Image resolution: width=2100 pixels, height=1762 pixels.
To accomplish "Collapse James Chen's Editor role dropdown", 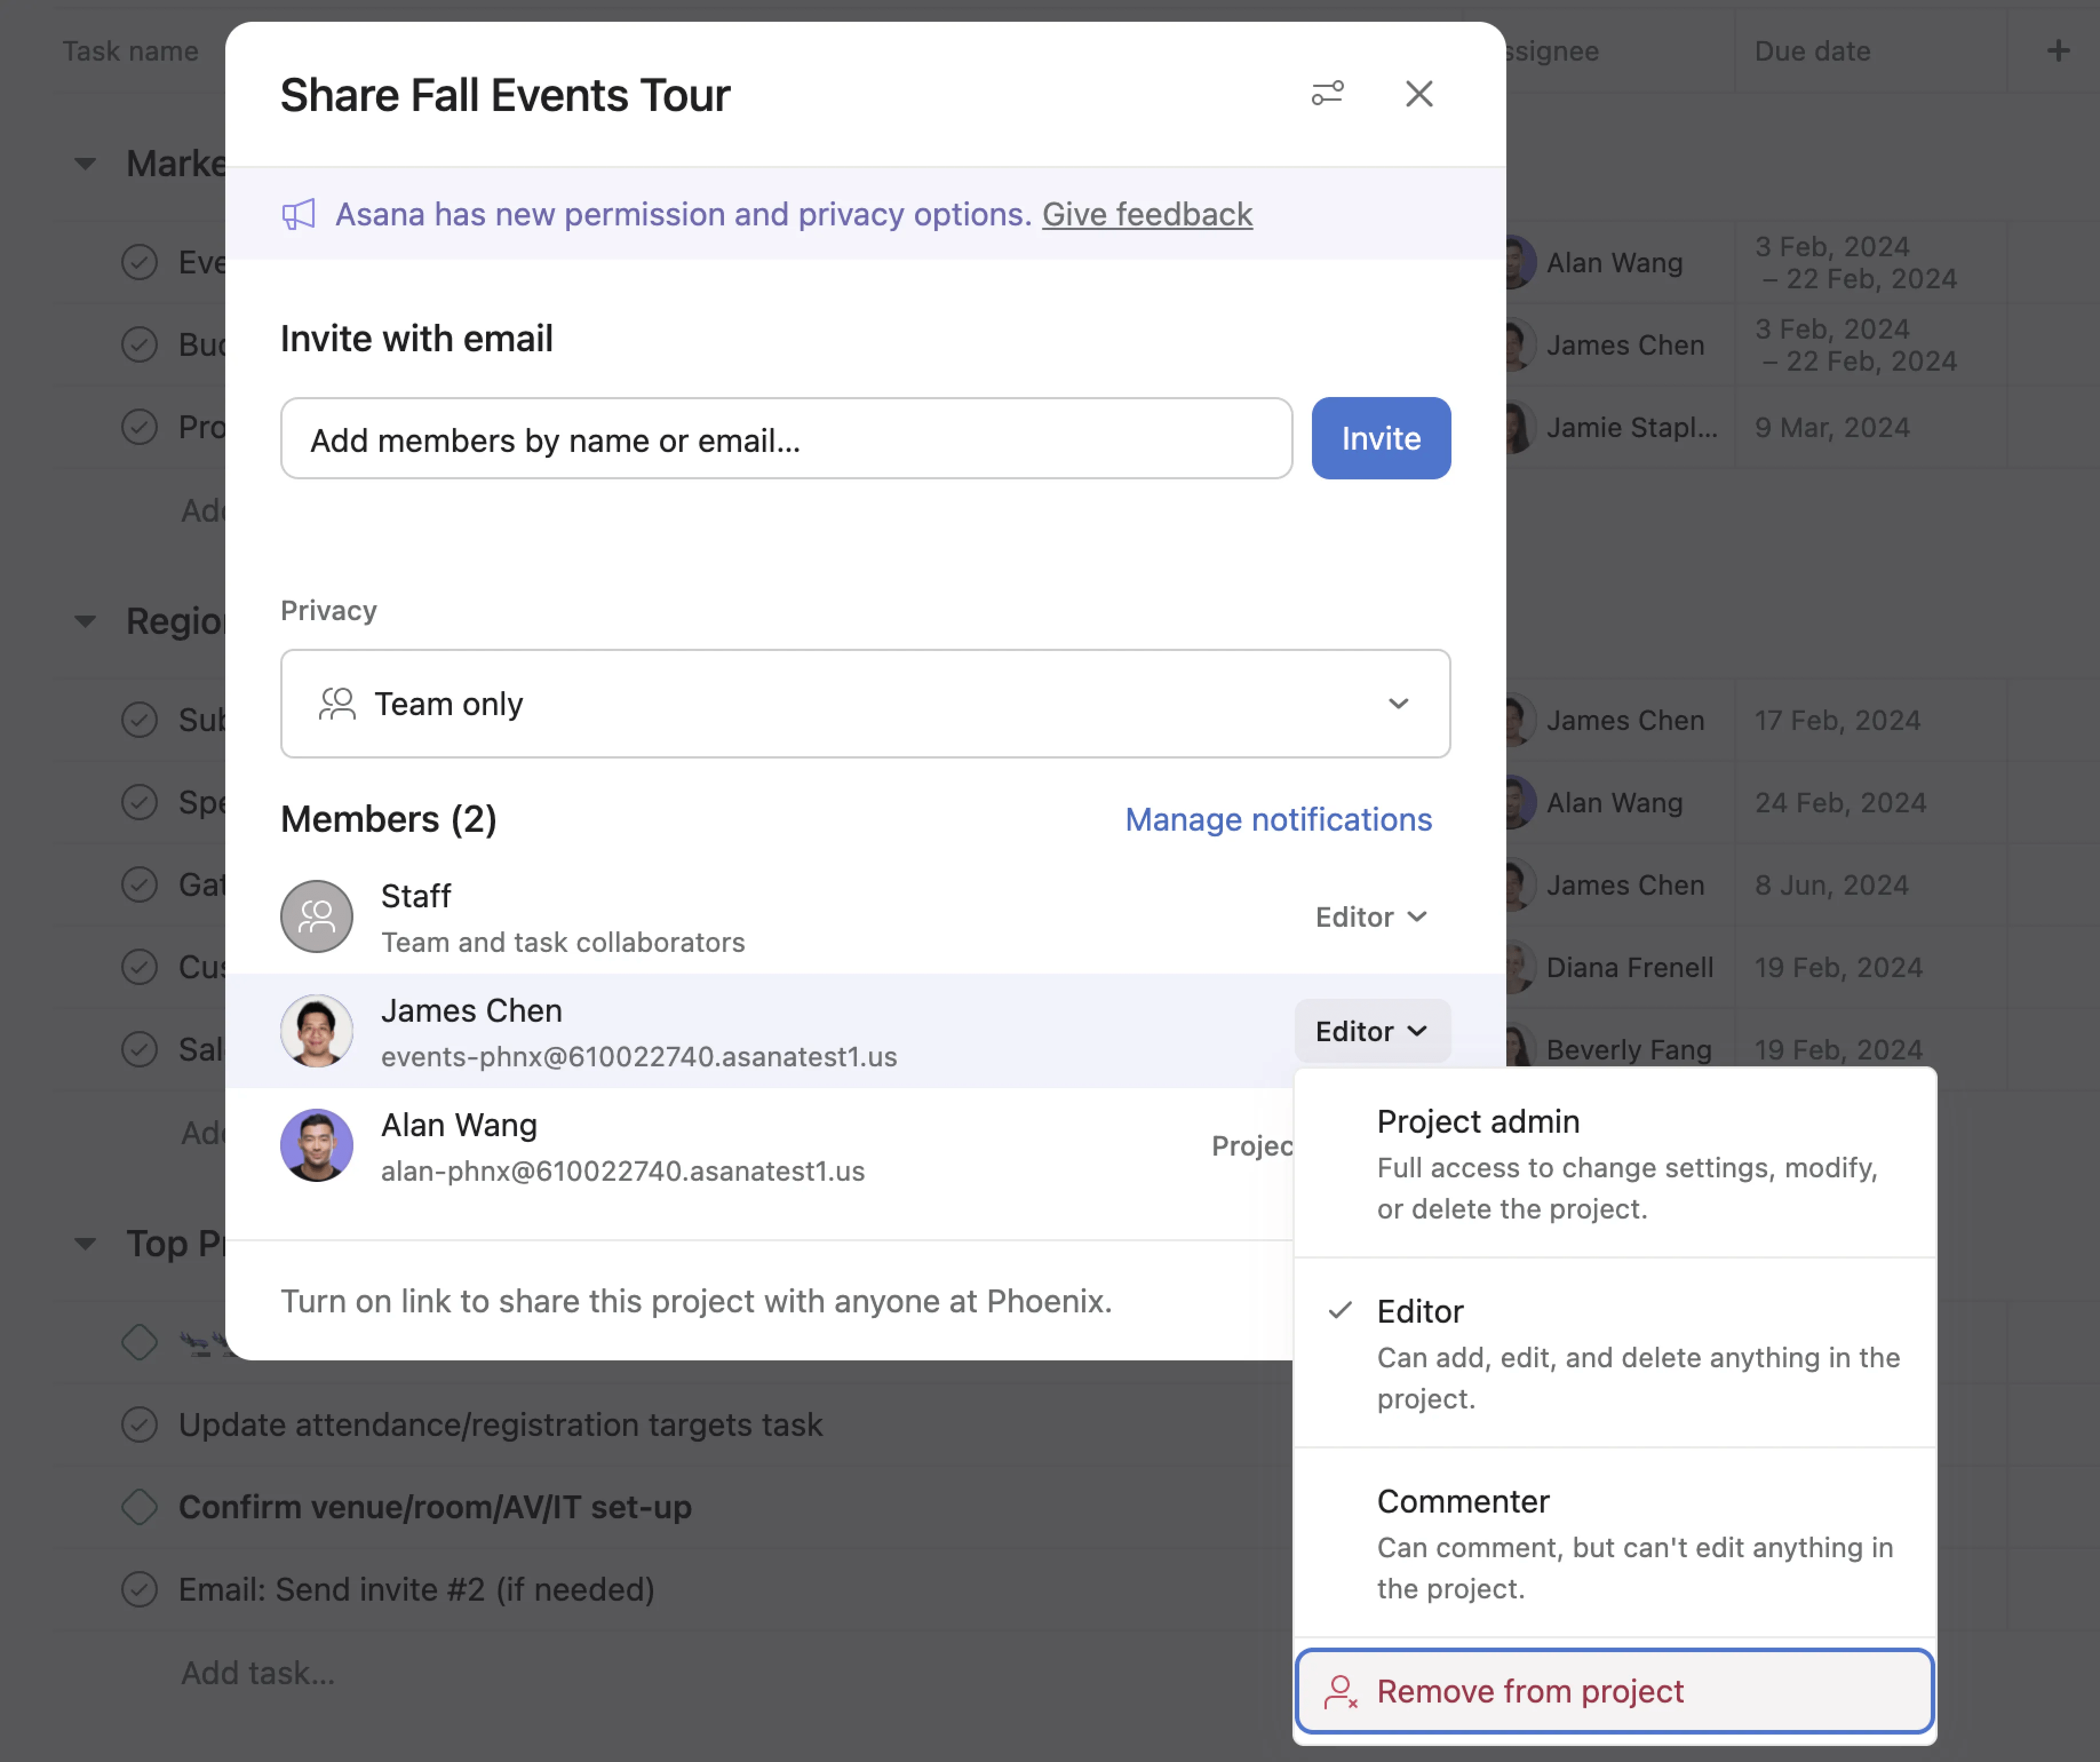I will point(1371,1030).
